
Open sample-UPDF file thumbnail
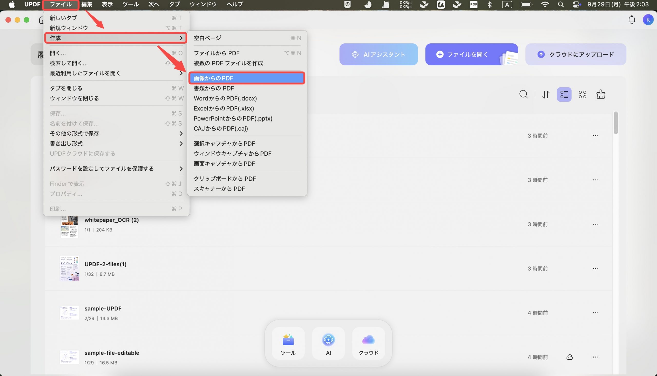pyautogui.click(x=69, y=313)
